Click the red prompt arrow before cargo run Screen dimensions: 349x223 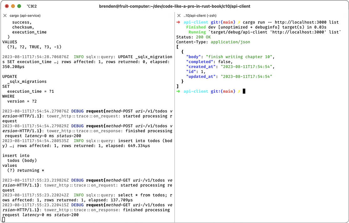pos(178,22)
